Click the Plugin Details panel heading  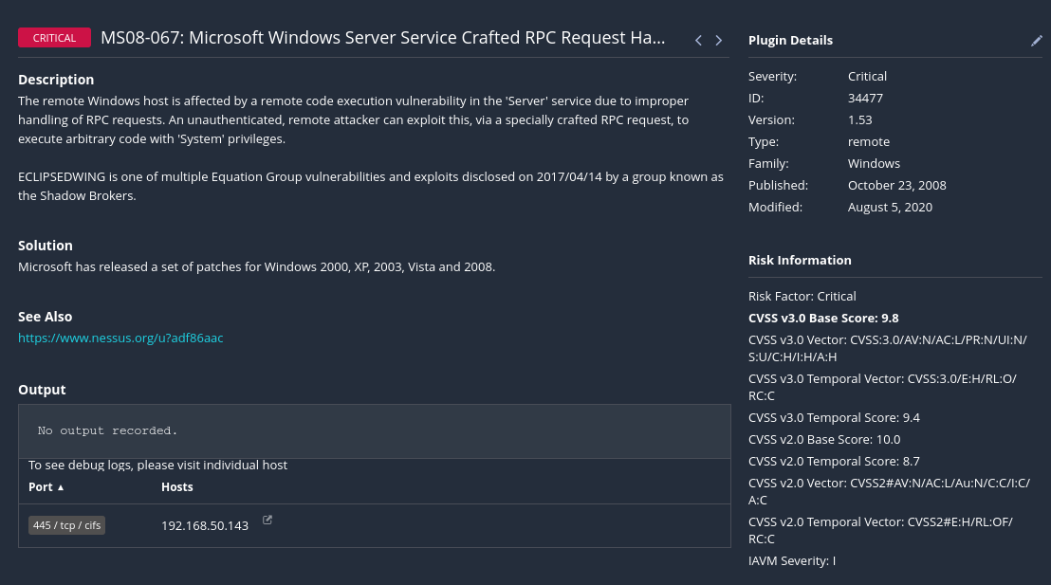pos(790,41)
